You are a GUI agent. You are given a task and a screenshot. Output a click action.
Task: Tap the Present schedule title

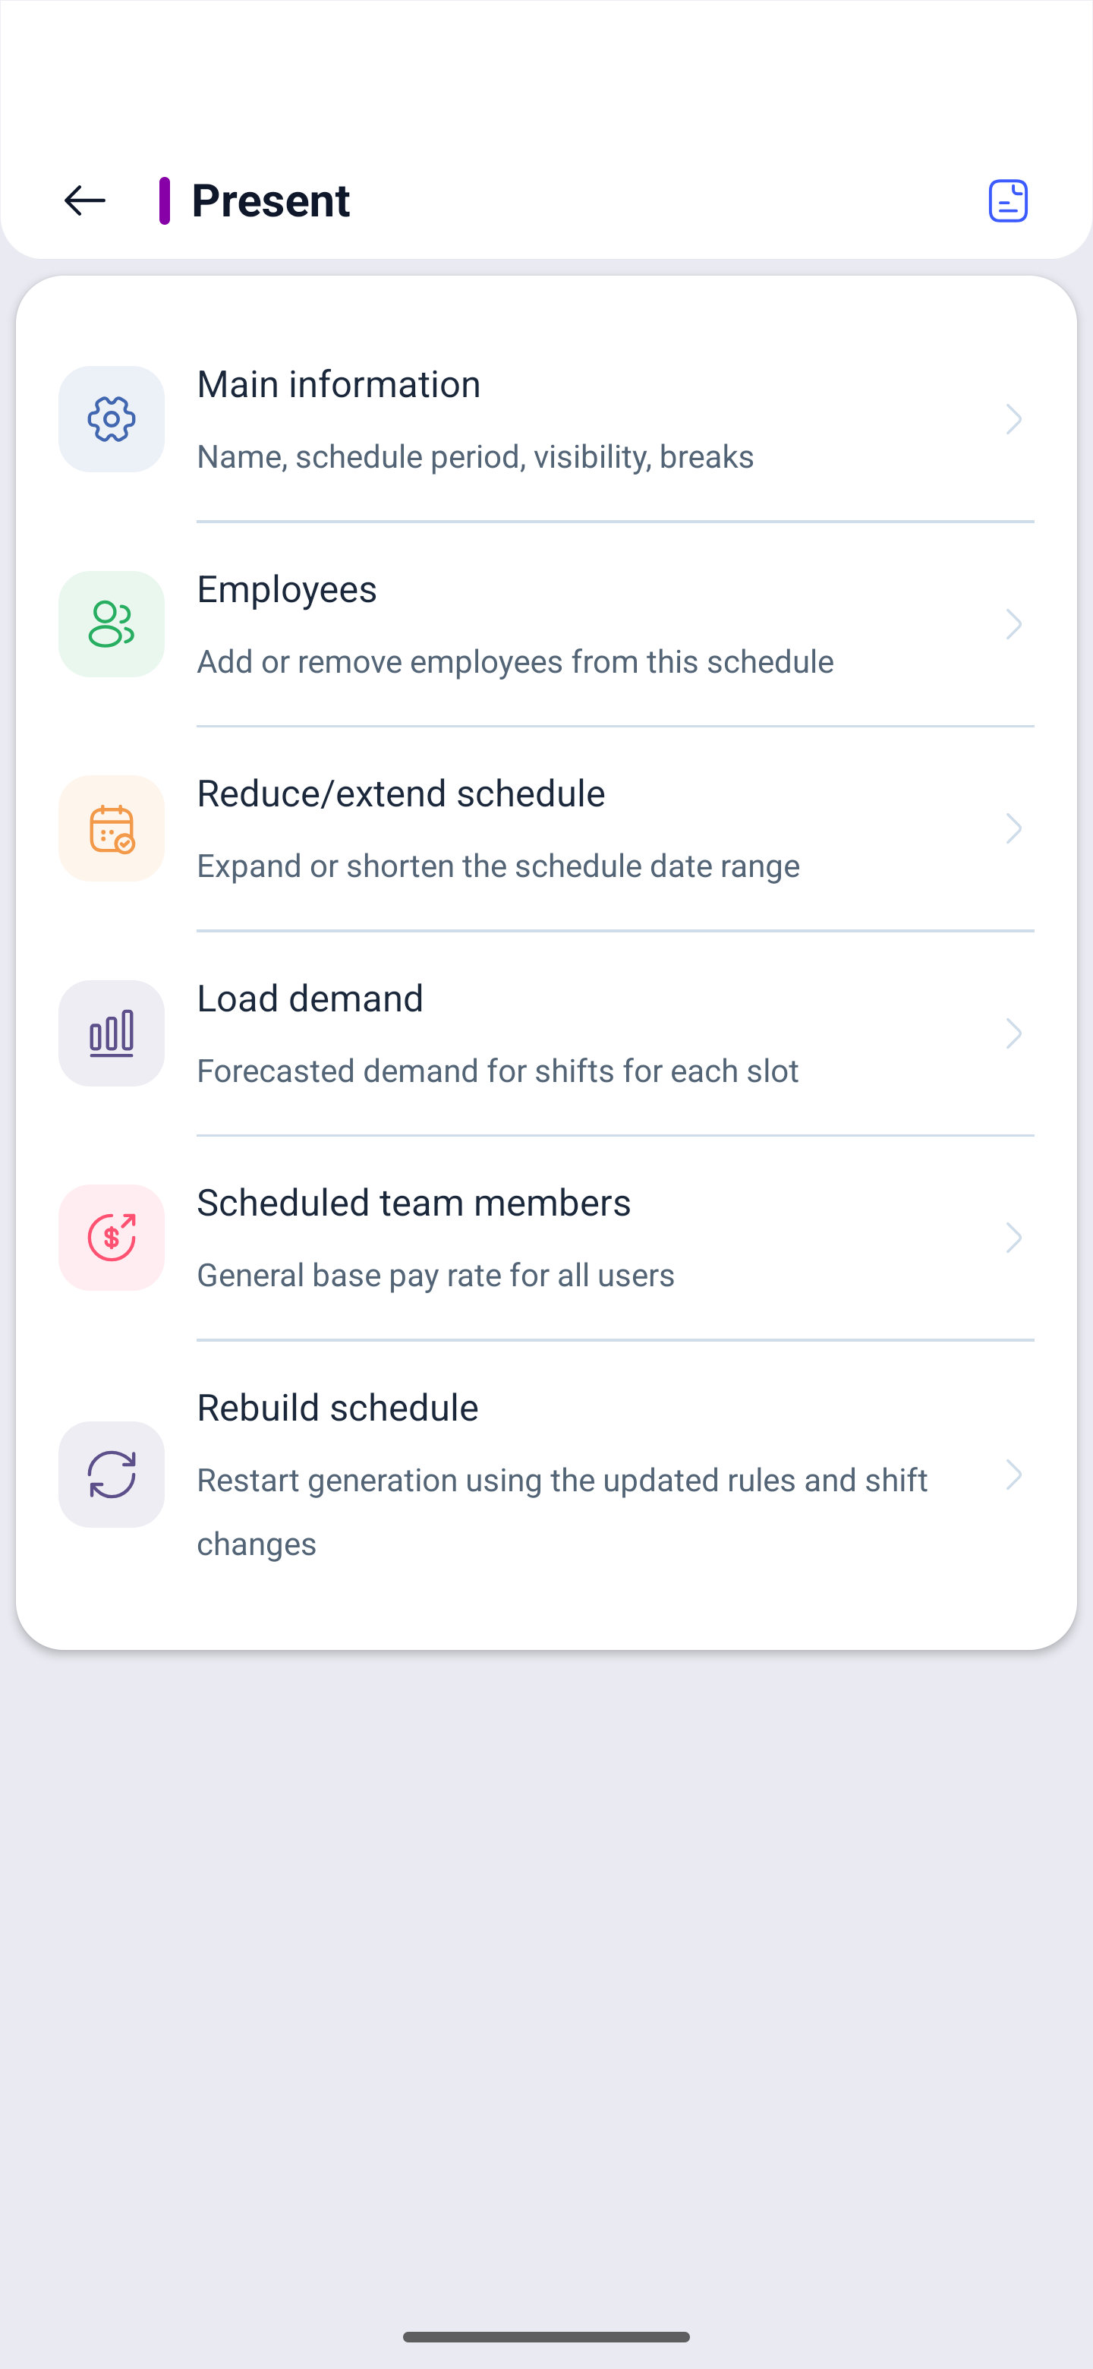(270, 200)
